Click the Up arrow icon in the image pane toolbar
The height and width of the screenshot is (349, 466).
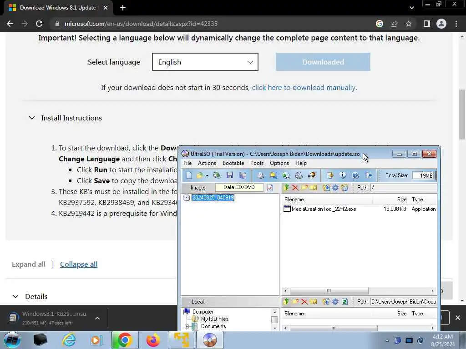(x=286, y=188)
